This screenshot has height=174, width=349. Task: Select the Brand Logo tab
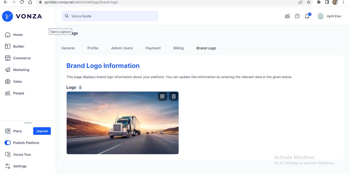pyautogui.click(x=206, y=48)
